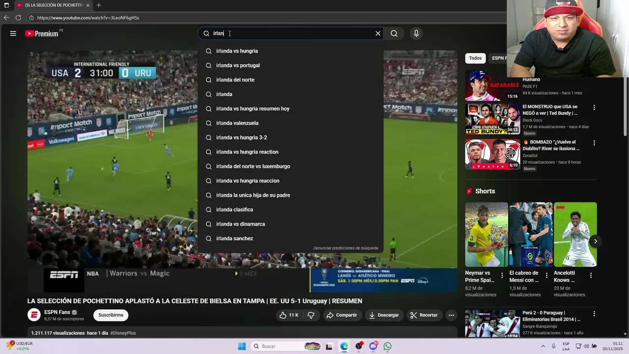Viewport: 629px width, 354px height.
Task: Open USD/EUR taskbar widget
Action: [x=19, y=346]
